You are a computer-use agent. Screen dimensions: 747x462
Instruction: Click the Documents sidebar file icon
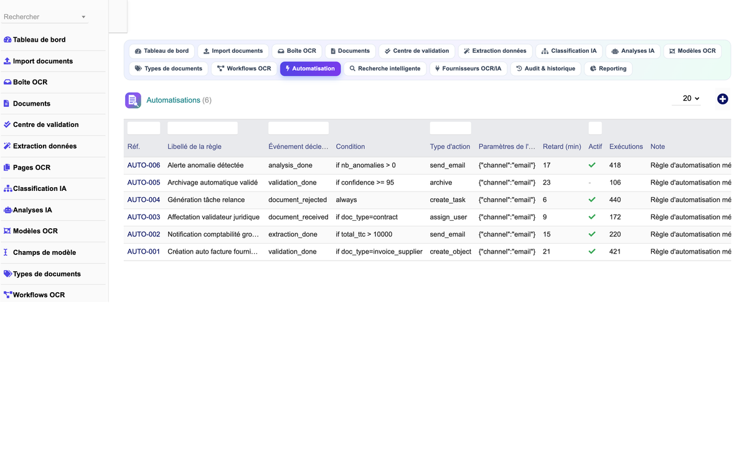coord(7,103)
